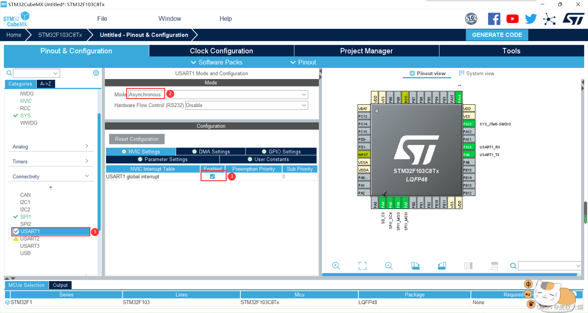Go to the STM32F103C8Tx breadcrumb
This screenshot has width=588, height=313.
click(x=60, y=35)
